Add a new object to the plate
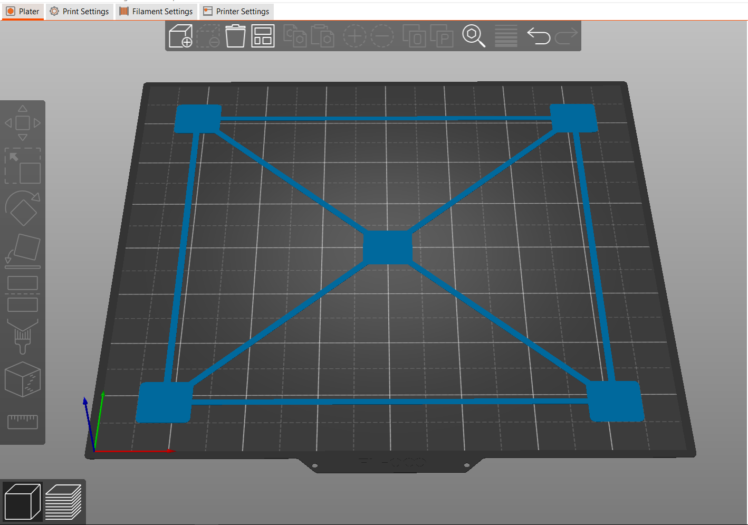This screenshot has width=748, height=525. pyautogui.click(x=180, y=36)
